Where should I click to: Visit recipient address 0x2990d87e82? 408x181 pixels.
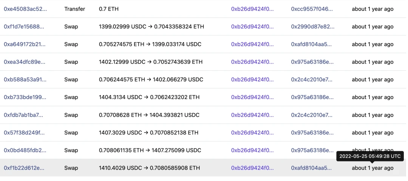point(313,27)
